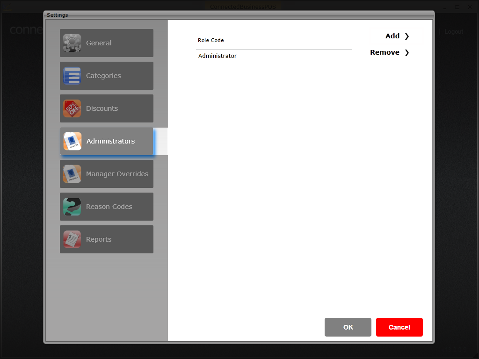
Task: Click the Reason Codes arrows icon
Action: (72, 207)
